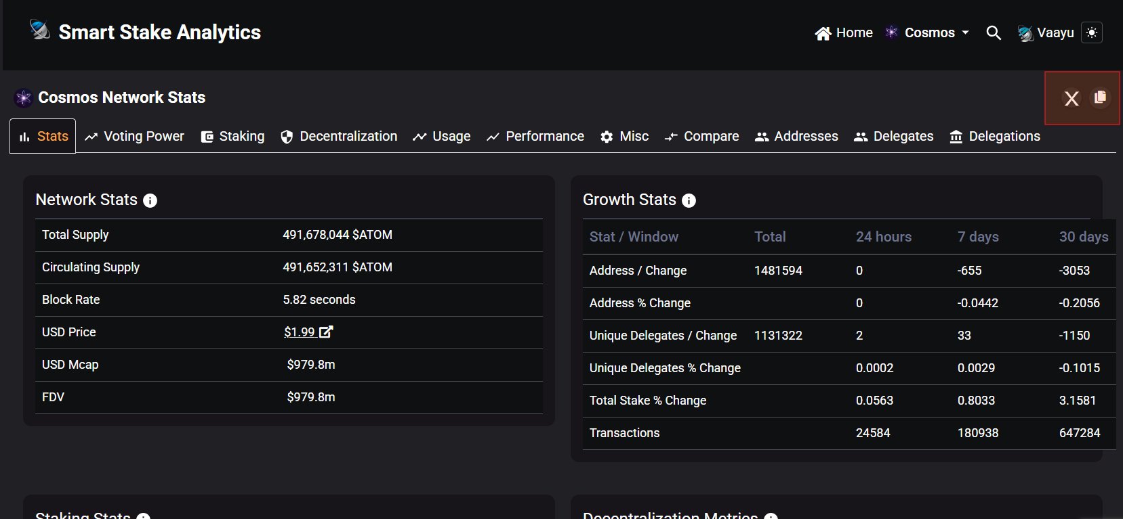Click the 30 days column header
This screenshot has height=519, width=1123.
click(x=1083, y=237)
